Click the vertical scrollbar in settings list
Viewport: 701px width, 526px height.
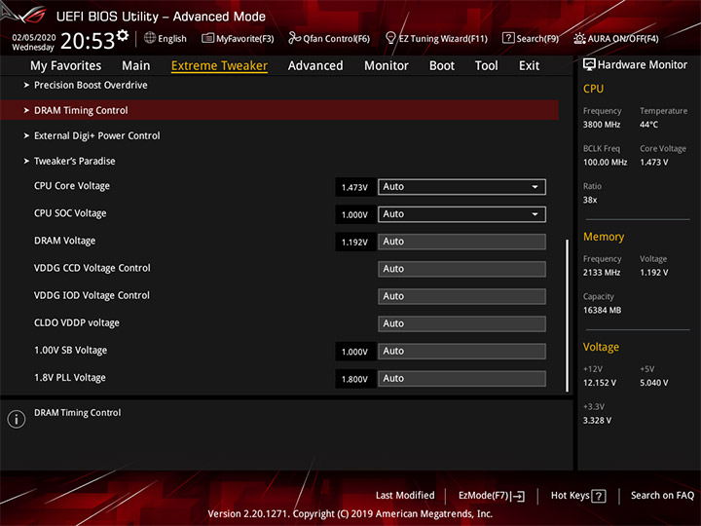pos(568,316)
